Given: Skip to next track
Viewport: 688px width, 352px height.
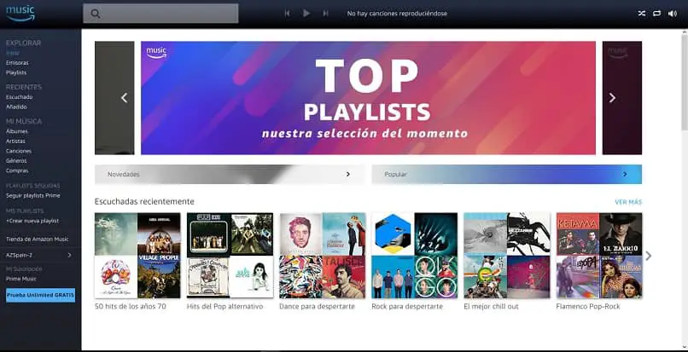Looking at the screenshot, I should (x=325, y=14).
